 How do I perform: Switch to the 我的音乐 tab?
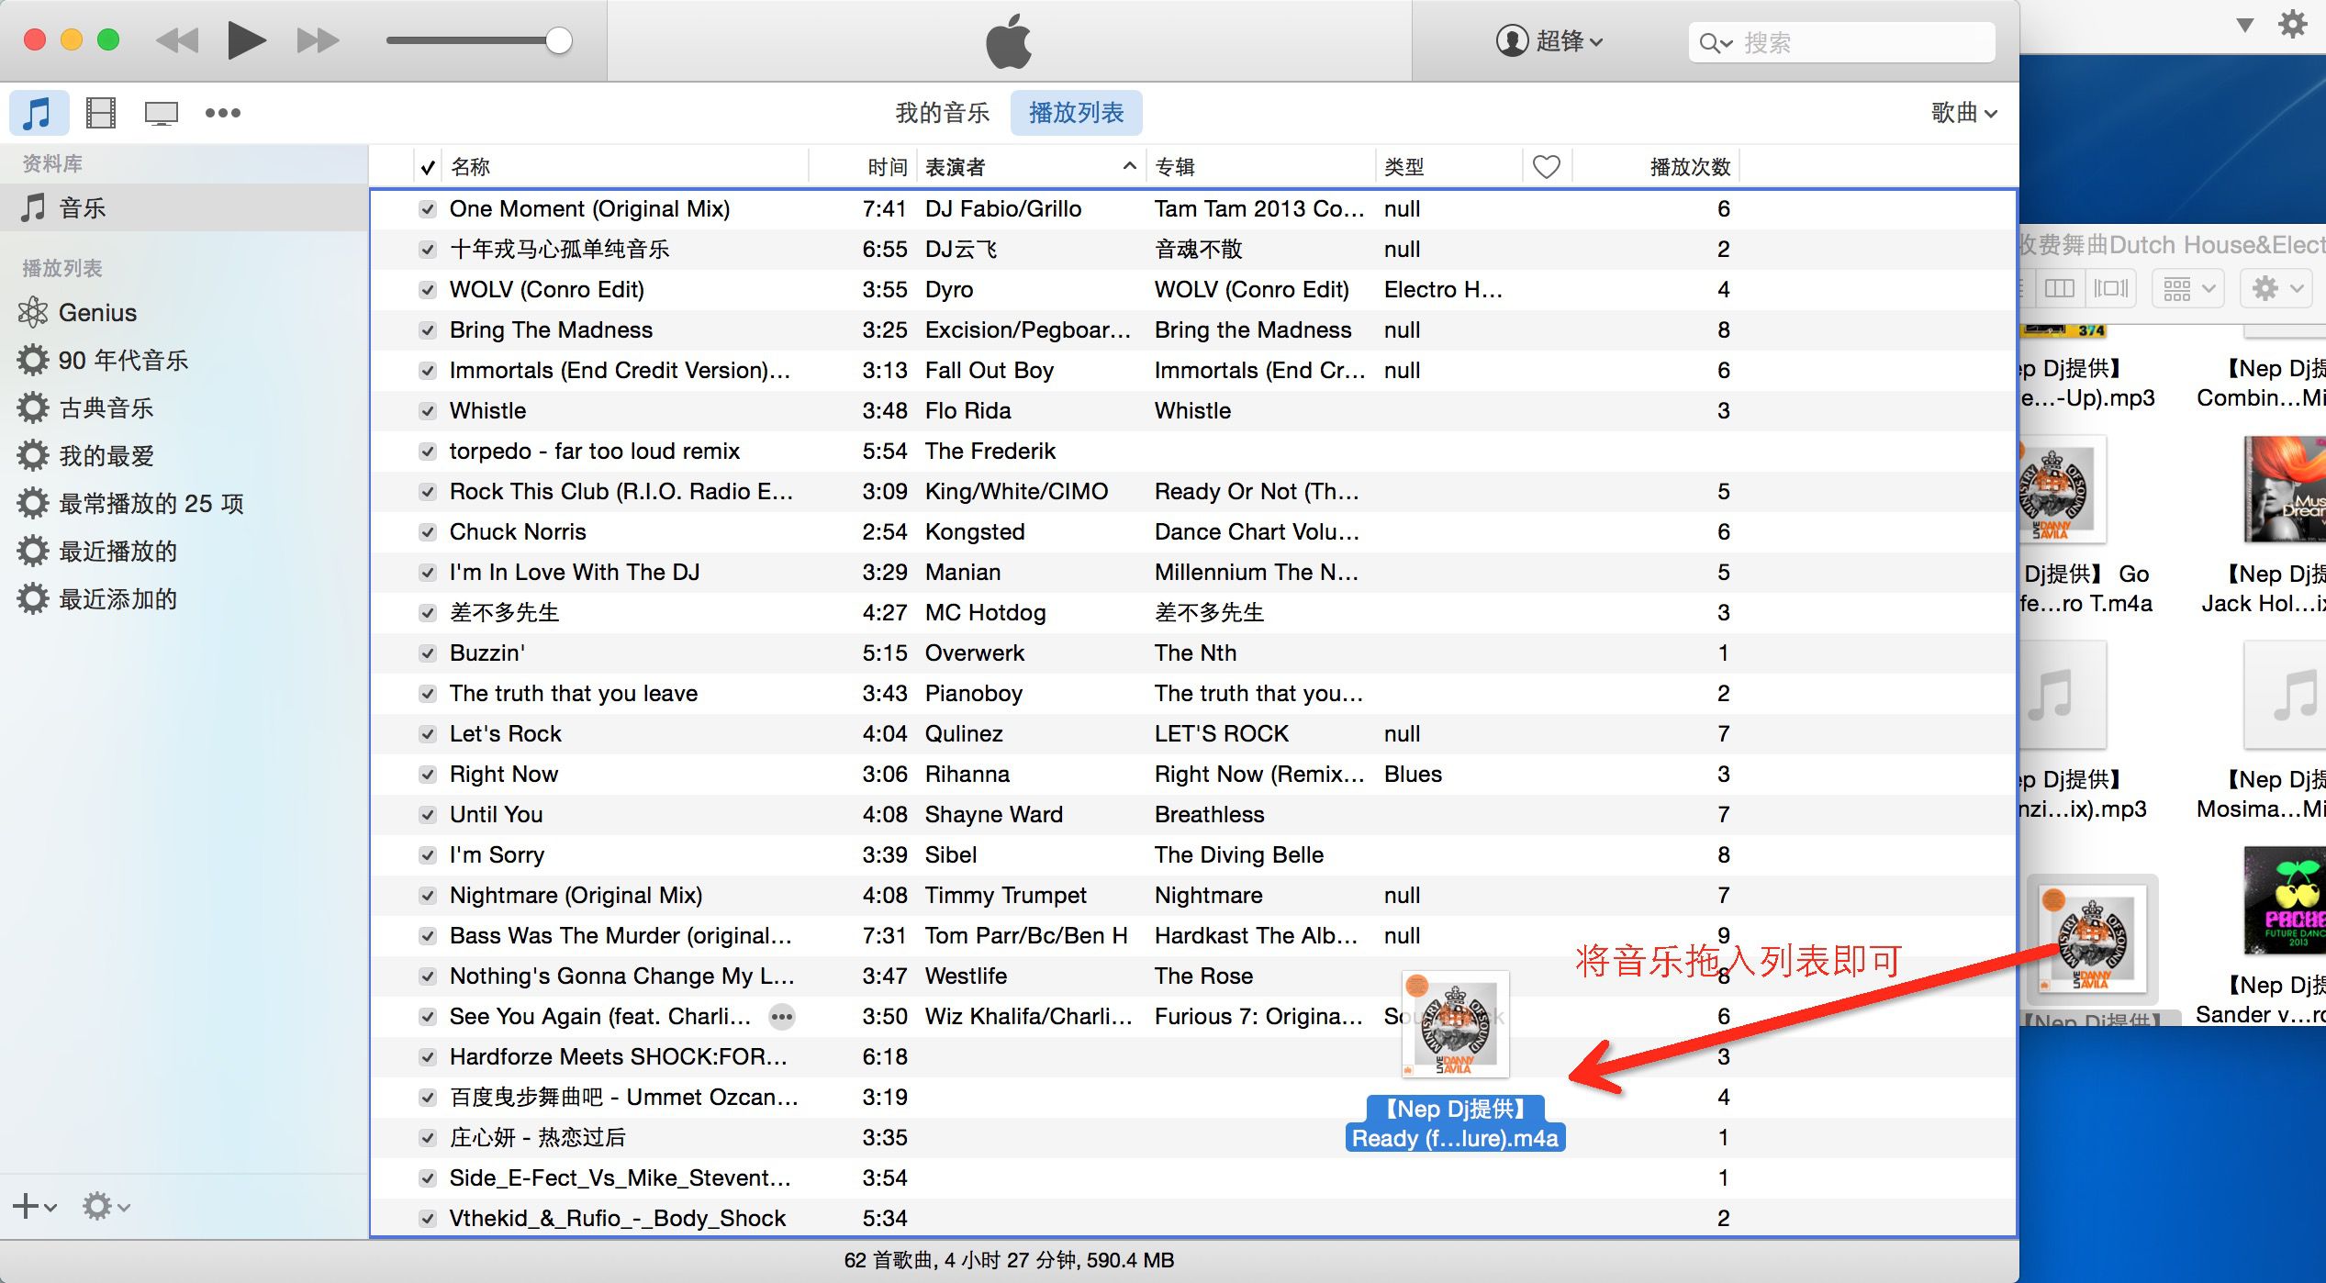pos(942,113)
